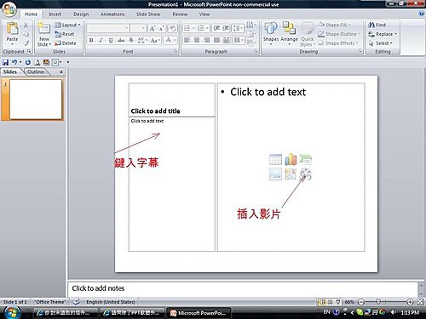Click the Shrink Font icon
Viewport: 426px width, 319px height.
(162, 28)
